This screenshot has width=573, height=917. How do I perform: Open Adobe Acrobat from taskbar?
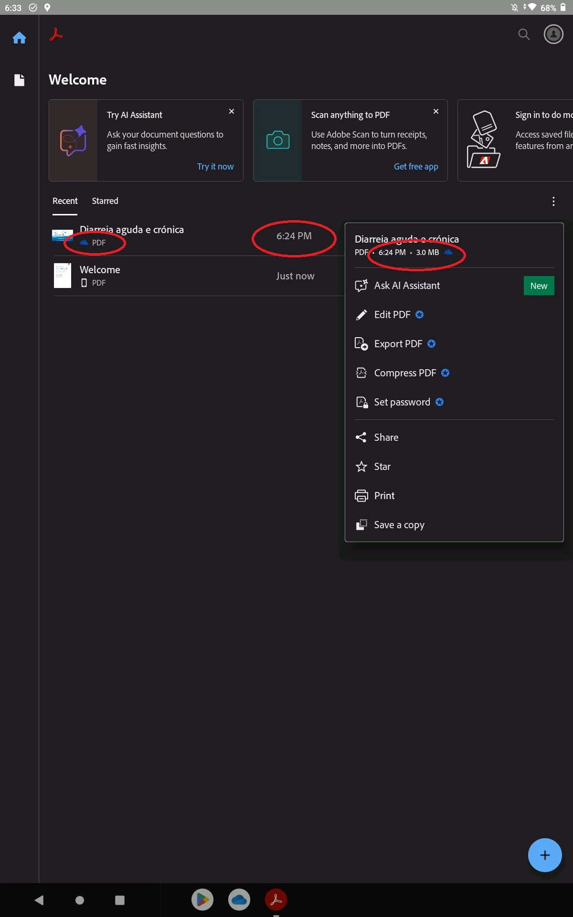276,900
